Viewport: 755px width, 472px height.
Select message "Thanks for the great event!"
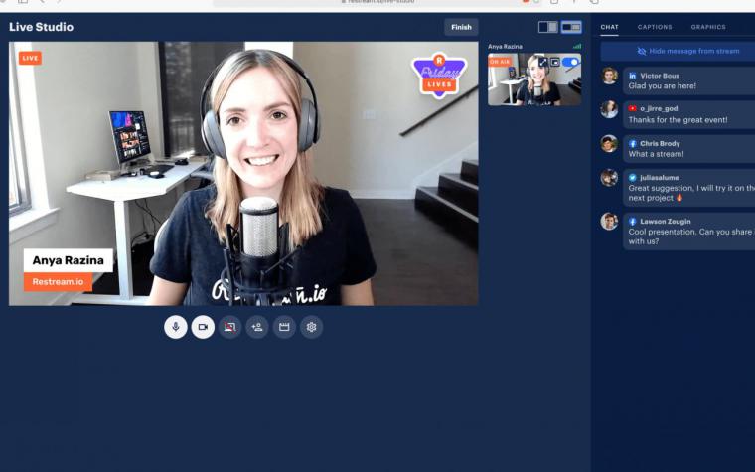point(678,120)
